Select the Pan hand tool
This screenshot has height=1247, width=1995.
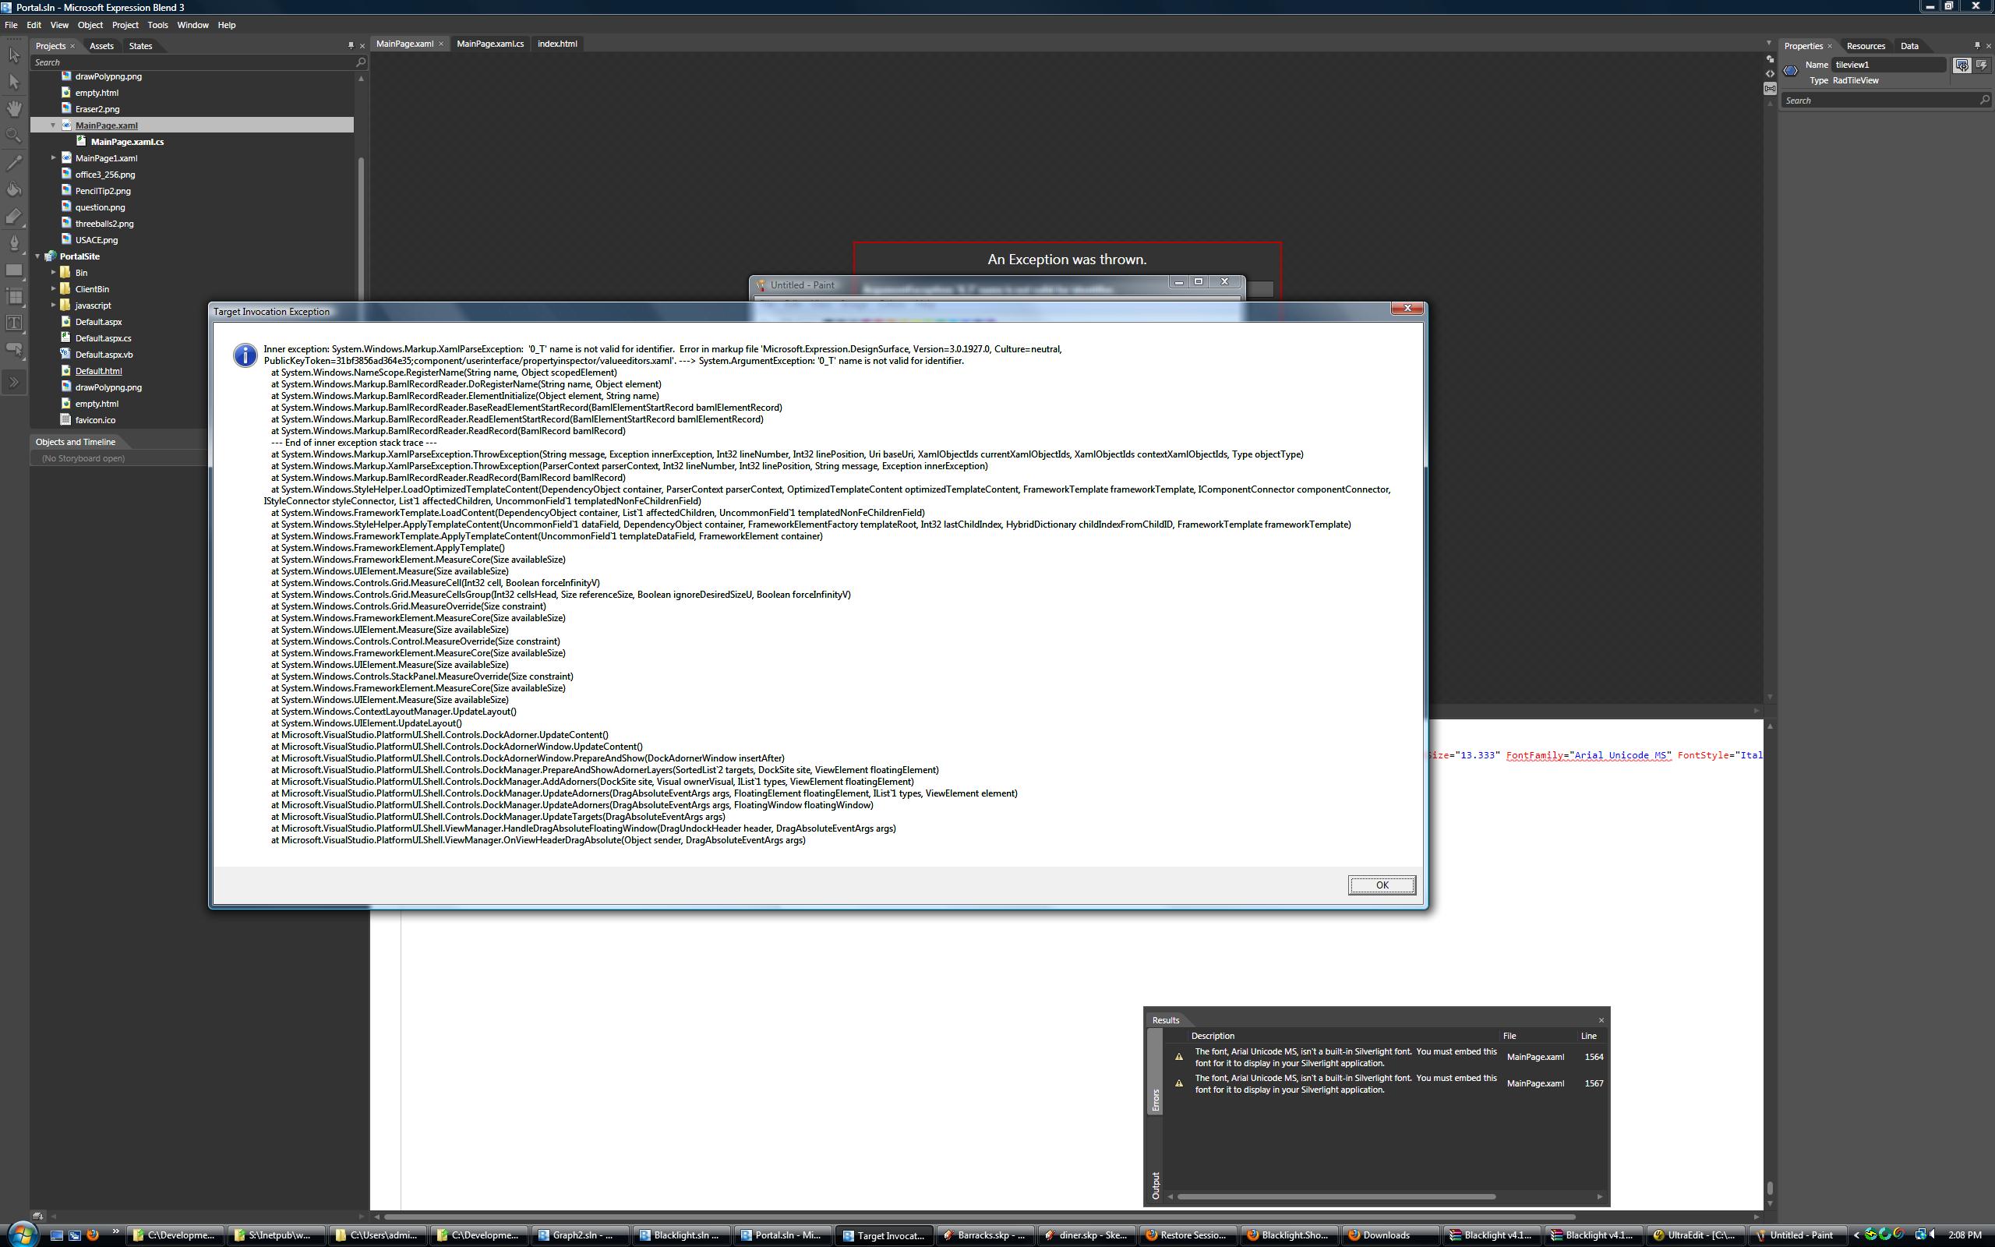point(14,108)
